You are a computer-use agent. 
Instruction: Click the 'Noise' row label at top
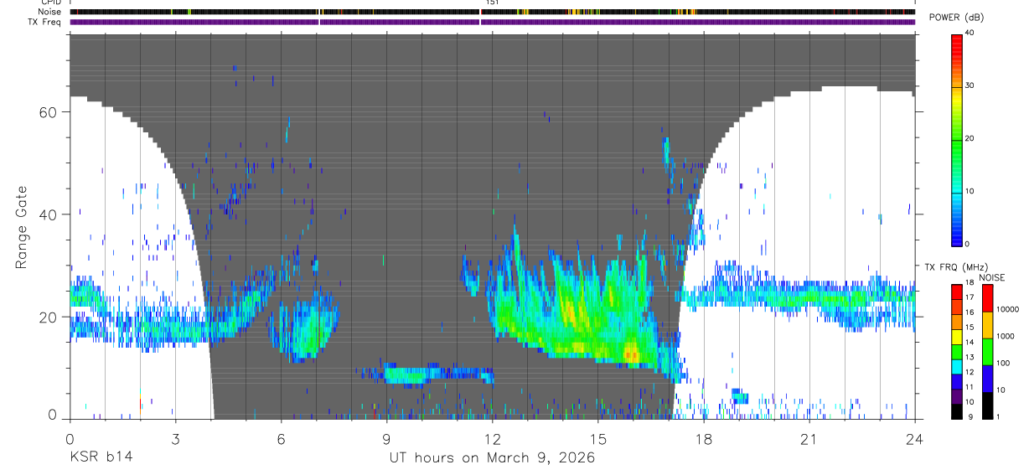click(x=49, y=12)
